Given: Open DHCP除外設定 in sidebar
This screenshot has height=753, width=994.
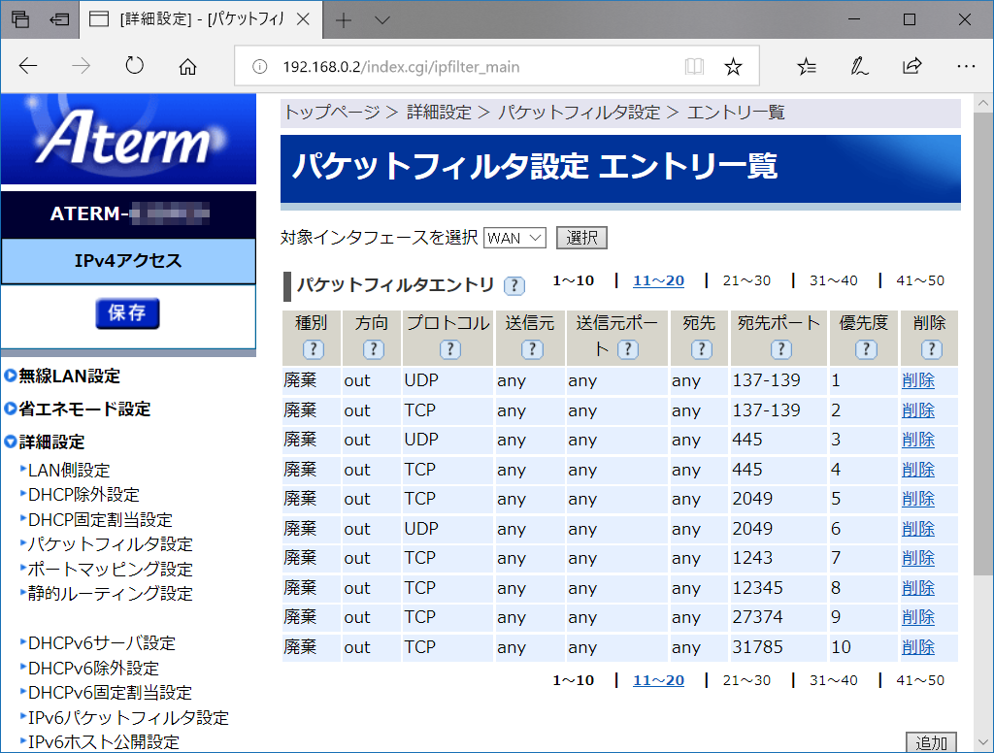Looking at the screenshot, I should pos(83,494).
